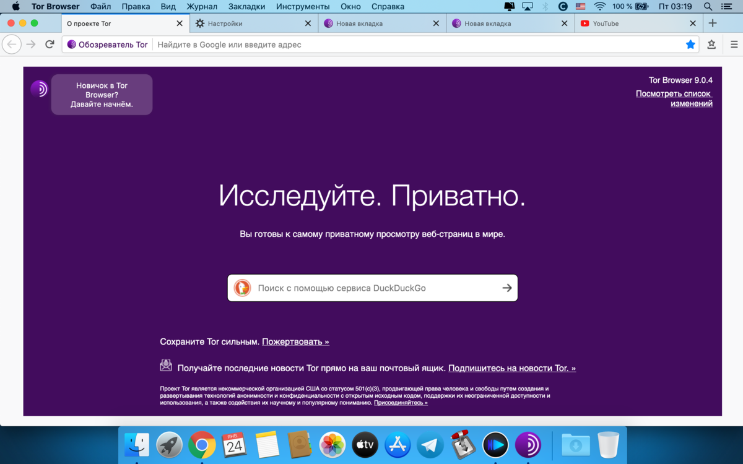Image resolution: width=743 pixels, height=464 pixels.
Task: Open the Вид menu
Action: click(x=168, y=7)
